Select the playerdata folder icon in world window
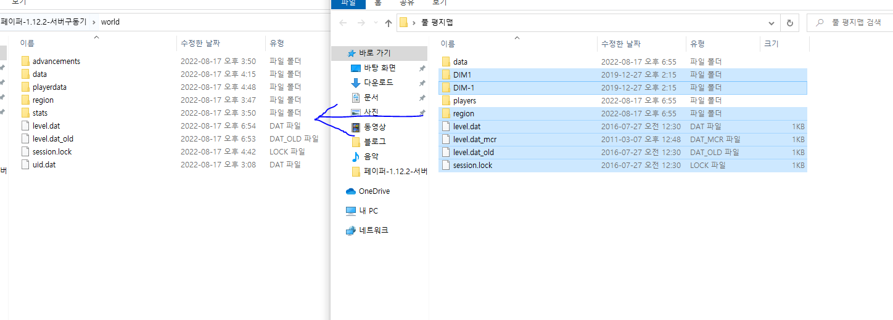893x320 pixels. point(25,87)
